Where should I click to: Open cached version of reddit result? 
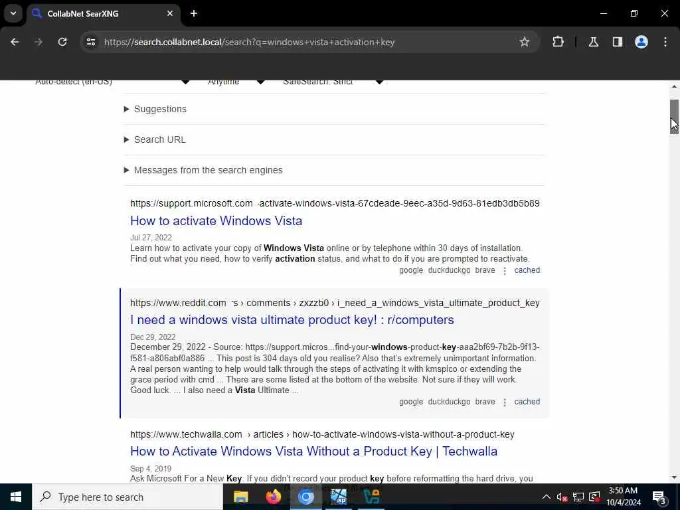click(x=527, y=402)
